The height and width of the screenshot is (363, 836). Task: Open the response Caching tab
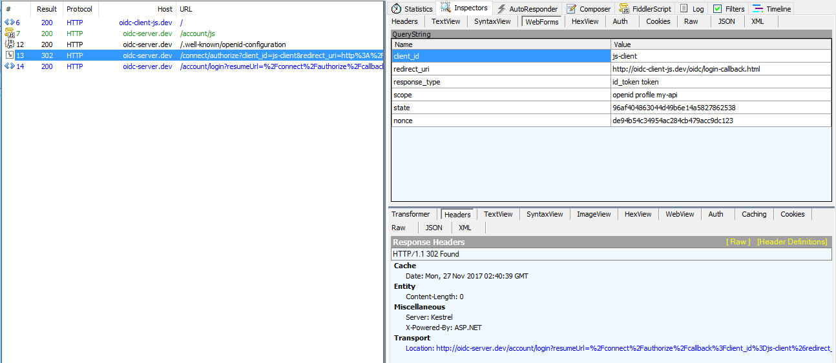[x=754, y=214]
